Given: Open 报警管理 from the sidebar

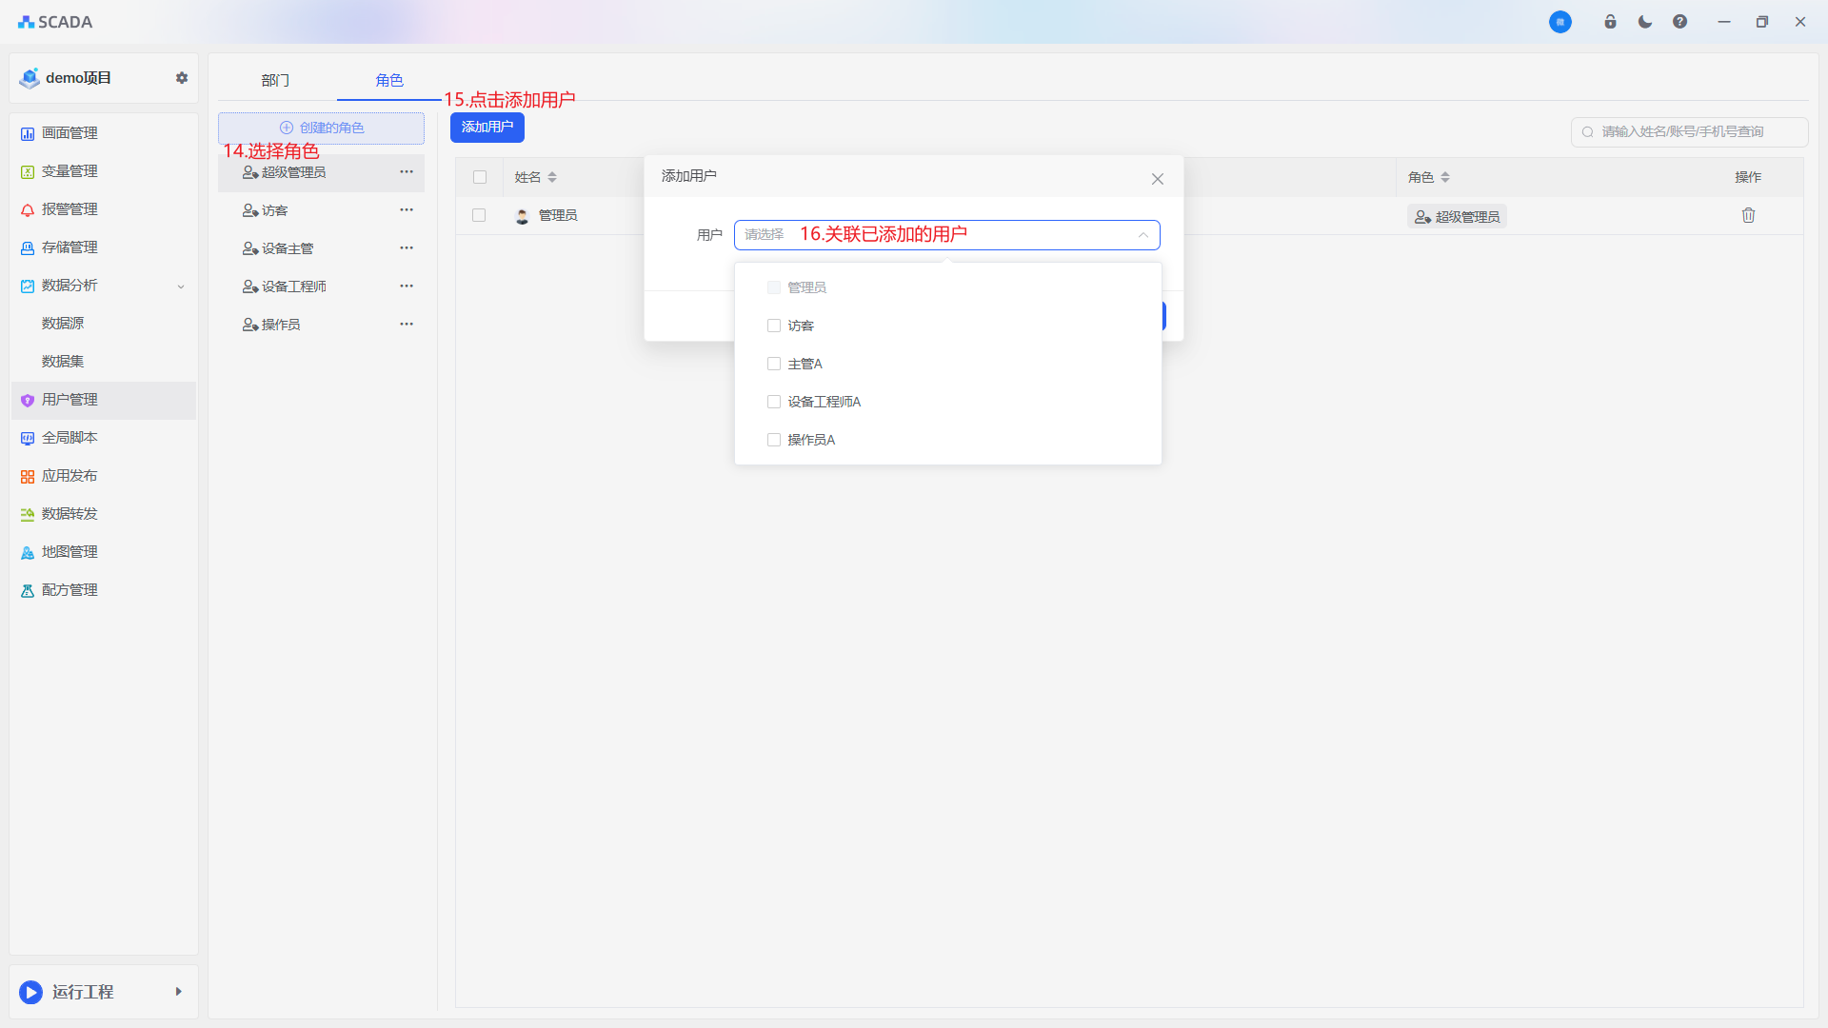Looking at the screenshot, I should point(70,209).
